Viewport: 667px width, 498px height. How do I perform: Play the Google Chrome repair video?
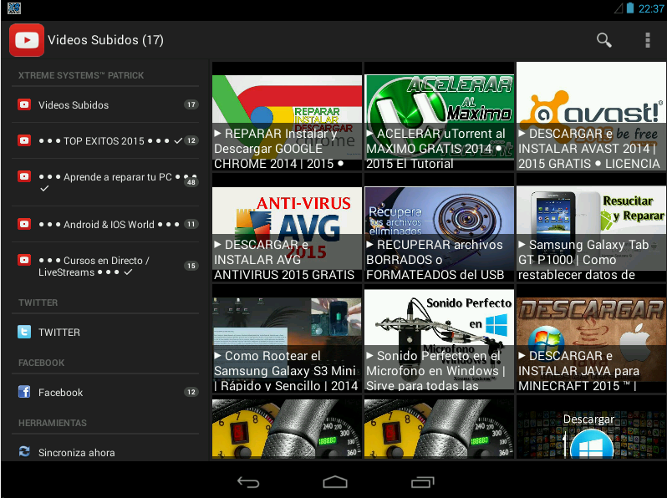(x=287, y=116)
